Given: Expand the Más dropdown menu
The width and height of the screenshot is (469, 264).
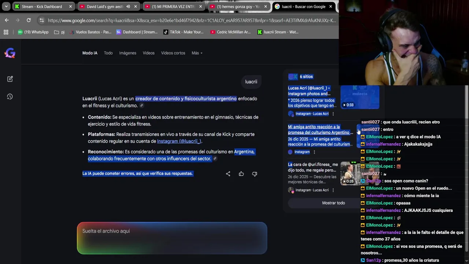Looking at the screenshot, I should pyautogui.click(x=197, y=53).
